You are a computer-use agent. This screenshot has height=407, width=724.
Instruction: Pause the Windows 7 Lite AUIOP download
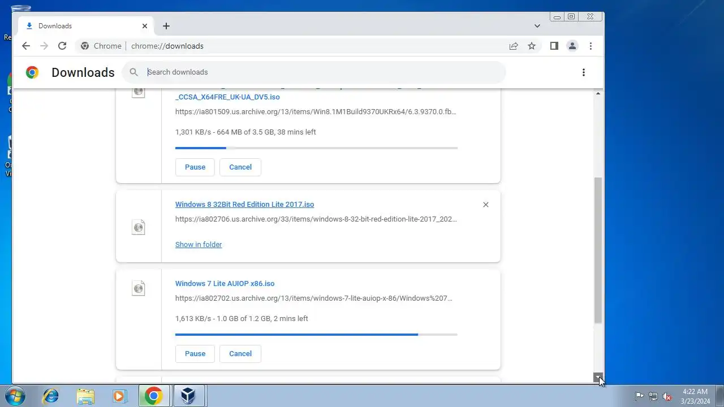195,353
